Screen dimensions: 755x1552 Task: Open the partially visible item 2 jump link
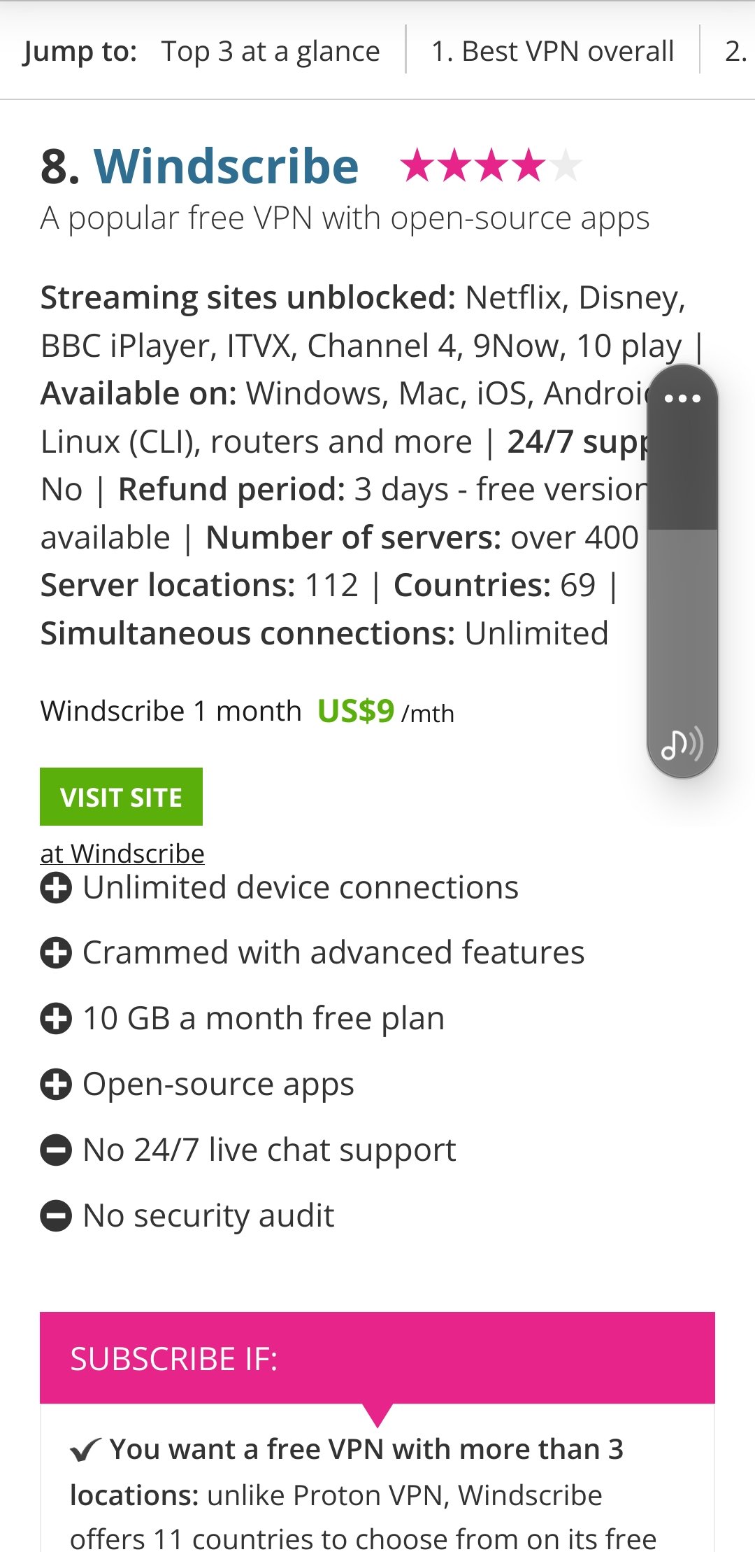735,51
